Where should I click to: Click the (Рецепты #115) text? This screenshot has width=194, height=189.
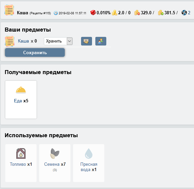(40, 13)
